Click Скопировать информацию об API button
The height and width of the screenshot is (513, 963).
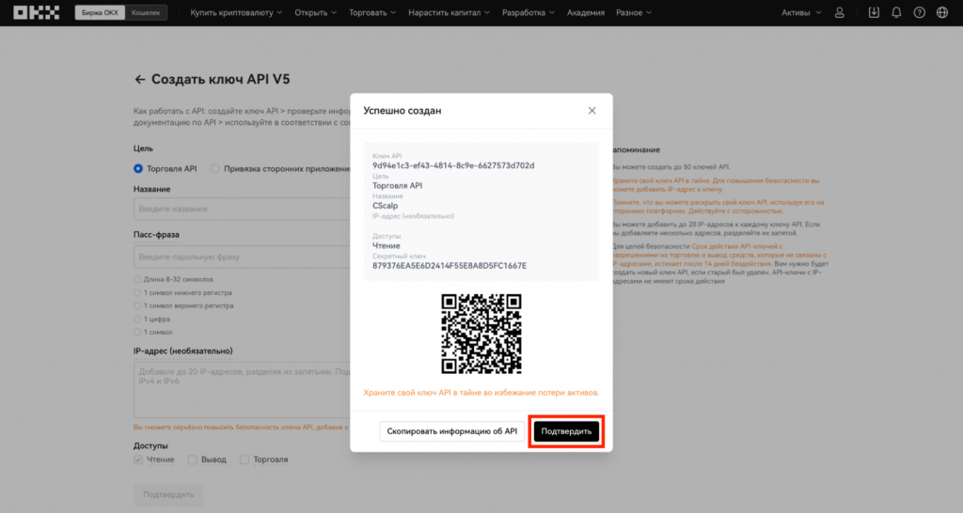(452, 431)
